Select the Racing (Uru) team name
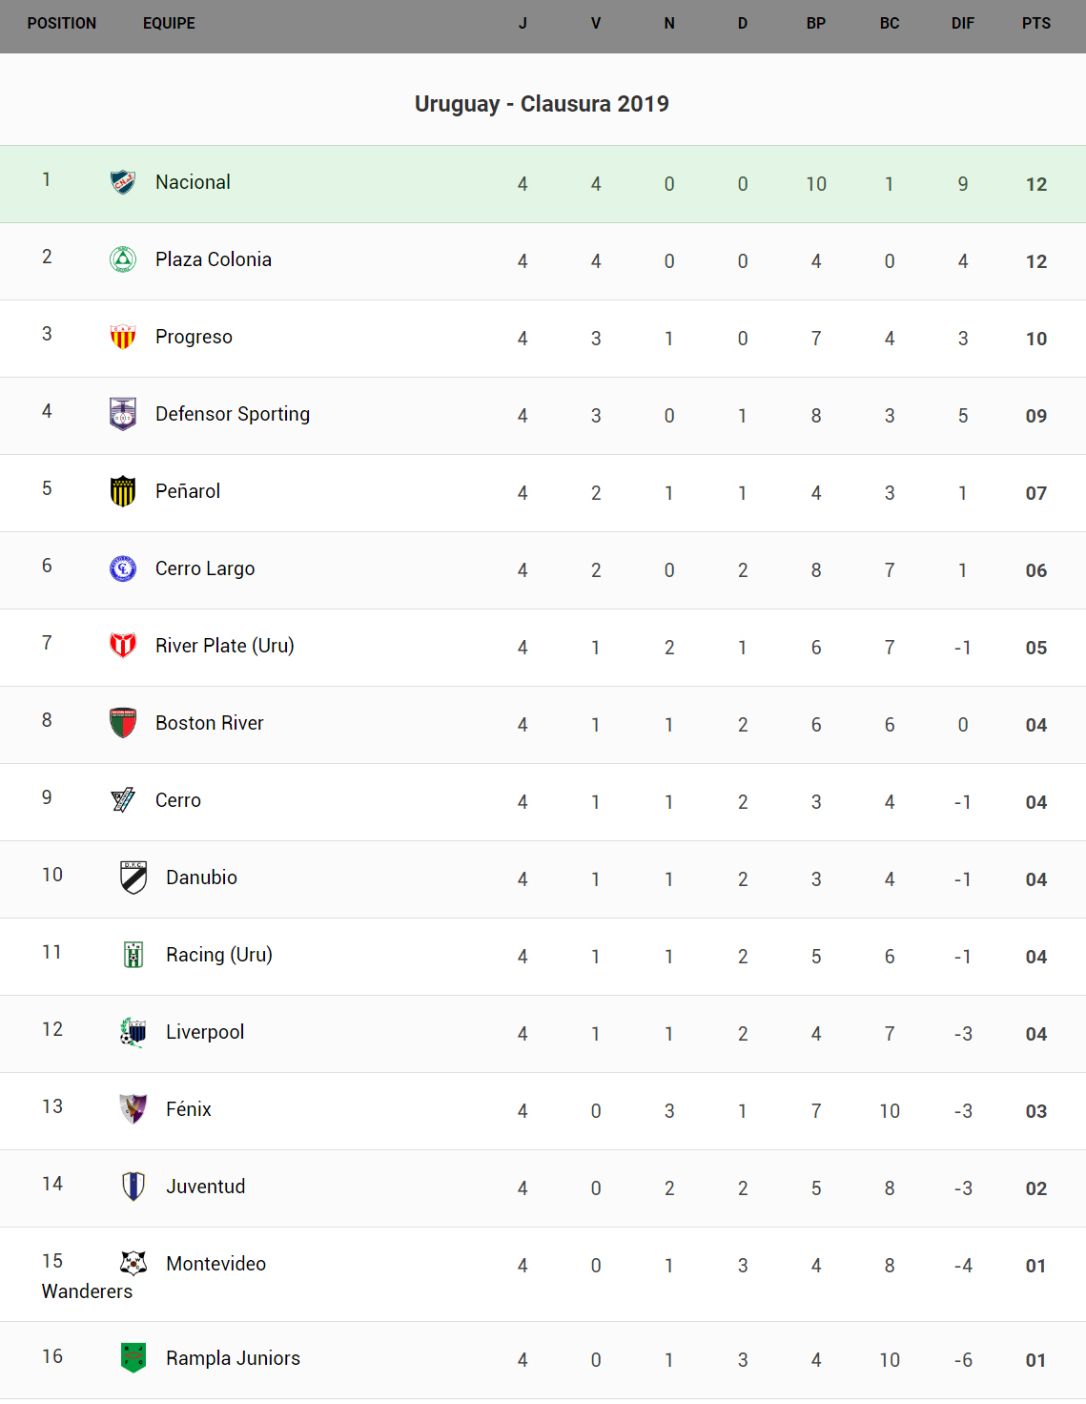 tap(219, 955)
